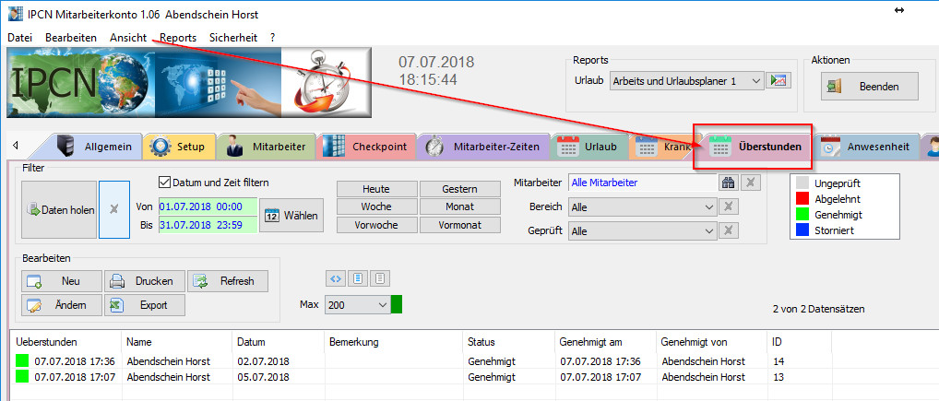Click the Von date field
The height and width of the screenshot is (401, 939).
(208, 207)
